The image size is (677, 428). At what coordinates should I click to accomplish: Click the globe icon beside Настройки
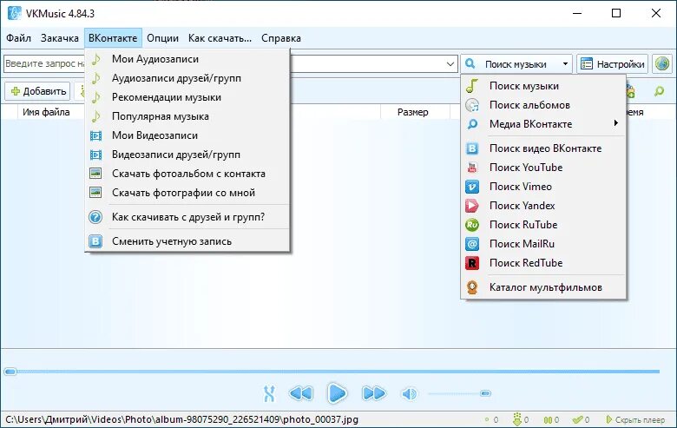click(x=662, y=64)
